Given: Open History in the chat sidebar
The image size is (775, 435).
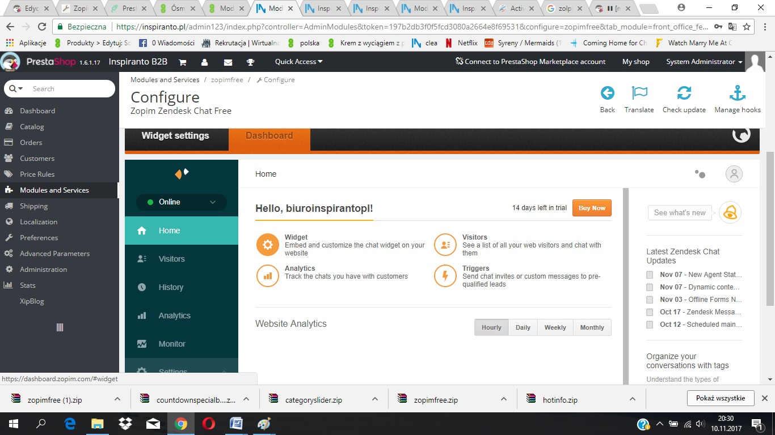Looking at the screenshot, I should pos(182,287).
